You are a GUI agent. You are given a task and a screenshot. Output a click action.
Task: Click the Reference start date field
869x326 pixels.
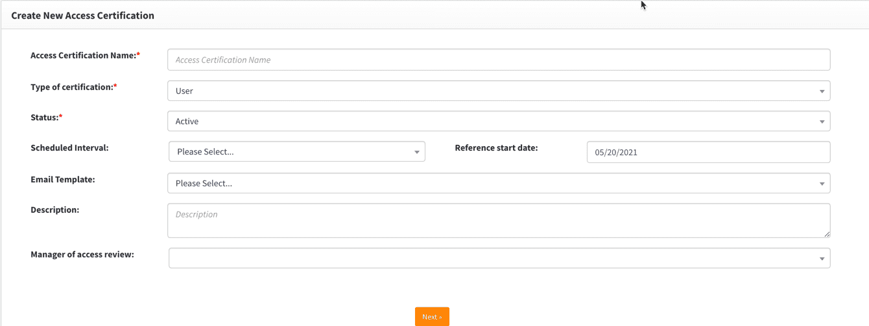(708, 153)
